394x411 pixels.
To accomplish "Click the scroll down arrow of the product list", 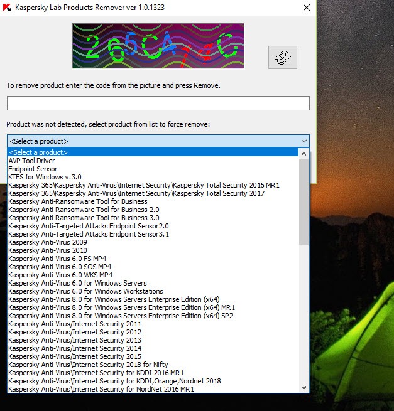I will tap(304, 387).
